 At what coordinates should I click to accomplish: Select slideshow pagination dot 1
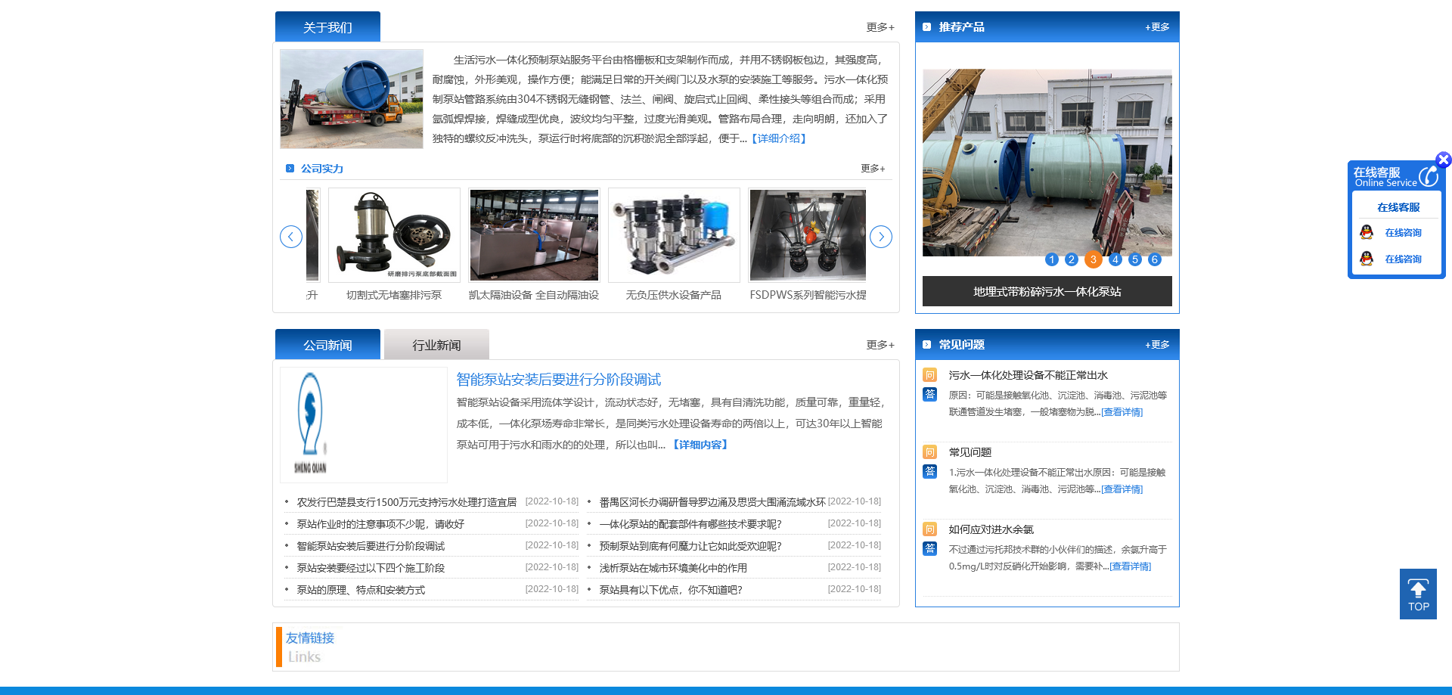(1051, 259)
